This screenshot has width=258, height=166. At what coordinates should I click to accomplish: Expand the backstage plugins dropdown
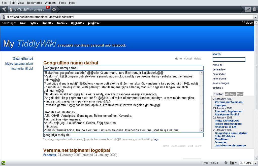point(94,23)
